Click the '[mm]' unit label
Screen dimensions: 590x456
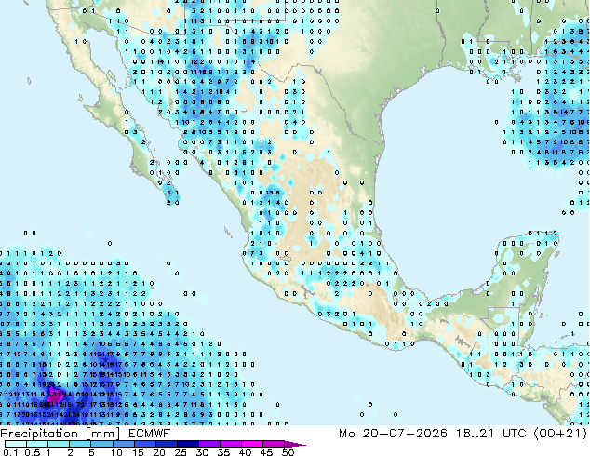tap(102, 434)
